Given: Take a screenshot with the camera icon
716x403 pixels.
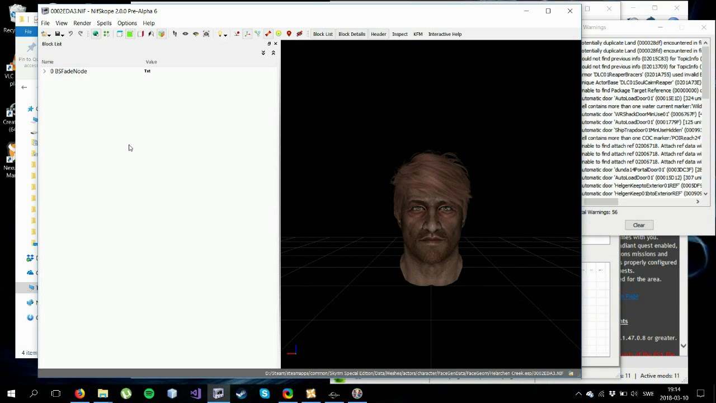Looking at the screenshot, I should [206, 34].
